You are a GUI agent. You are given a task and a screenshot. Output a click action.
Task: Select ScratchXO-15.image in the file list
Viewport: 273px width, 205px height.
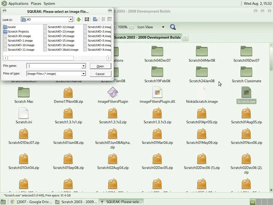(59, 41)
